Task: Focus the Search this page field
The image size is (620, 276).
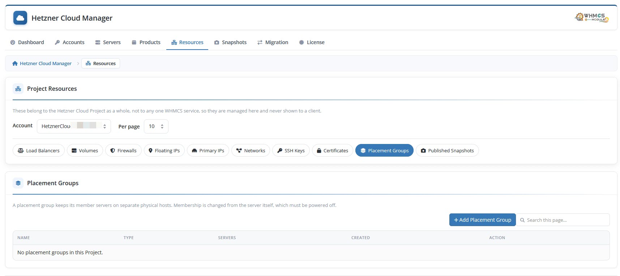Action: pos(563,220)
